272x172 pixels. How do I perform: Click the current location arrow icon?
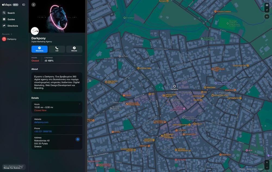tap(267, 10)
